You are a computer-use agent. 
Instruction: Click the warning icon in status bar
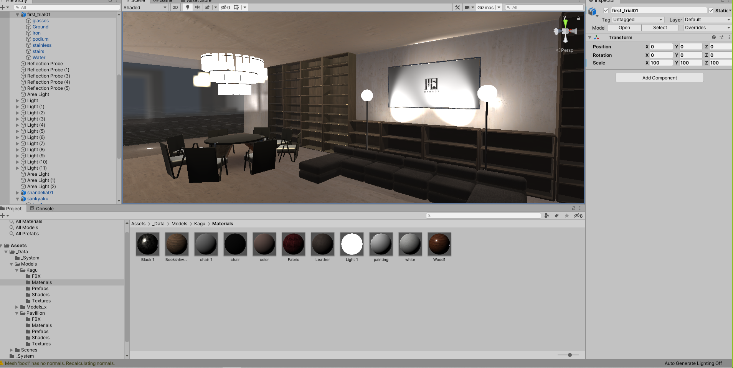2,363
